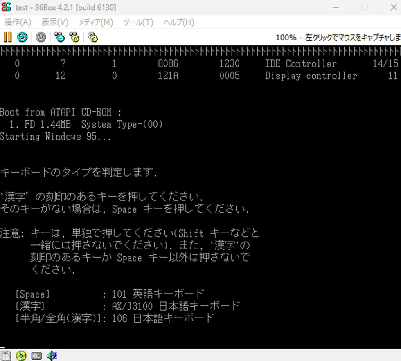Open the メディア menu
401x361 pixels.
pos(95,22)
